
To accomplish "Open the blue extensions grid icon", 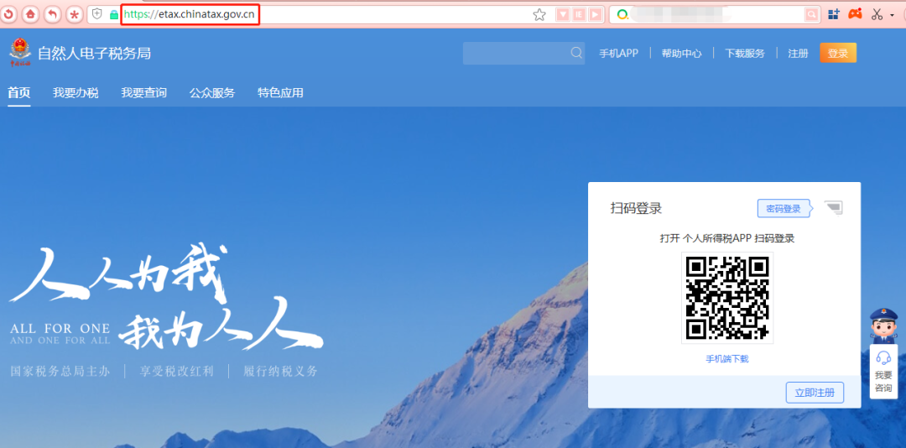I will tap(833, 14).
